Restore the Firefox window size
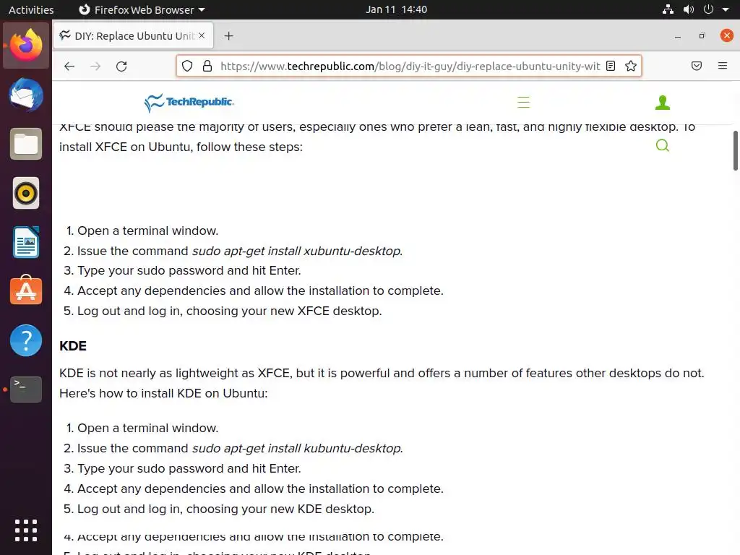Image resolution: width=740 pixels, height=555 pixels. (702, 36)
